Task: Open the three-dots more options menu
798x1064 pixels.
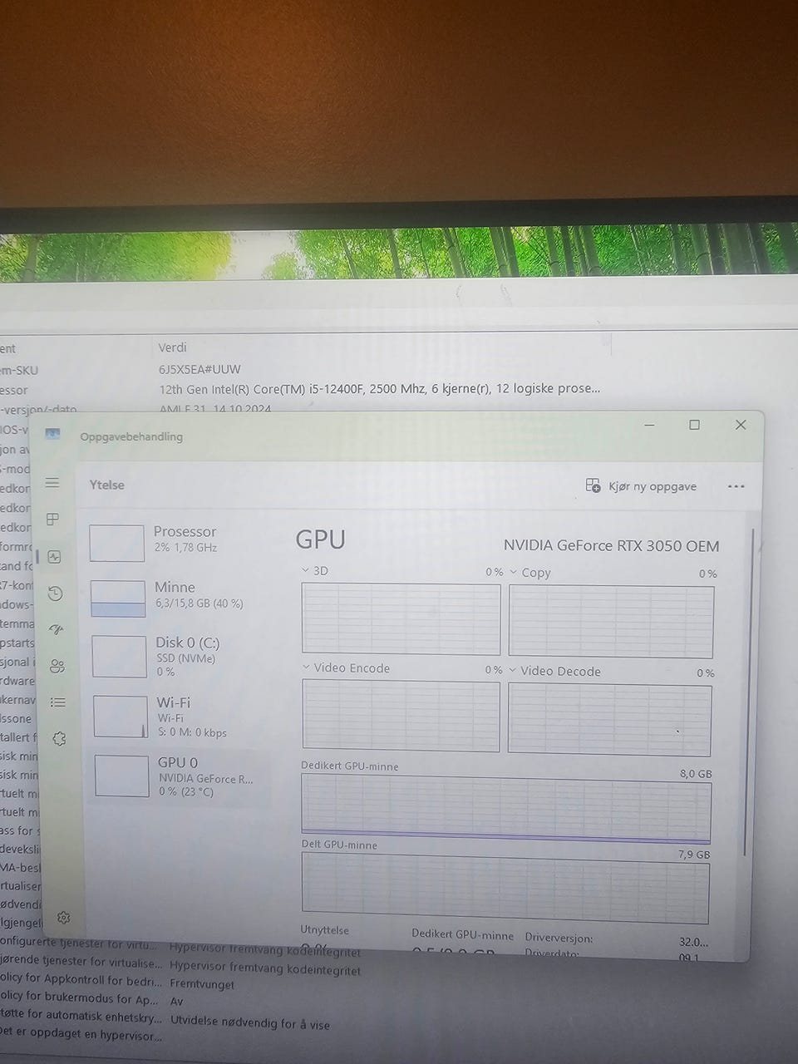Action: click(x=736, y=486)
